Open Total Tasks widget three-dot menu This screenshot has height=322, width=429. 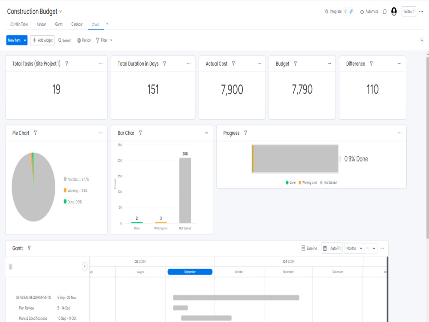coord(101,64)
